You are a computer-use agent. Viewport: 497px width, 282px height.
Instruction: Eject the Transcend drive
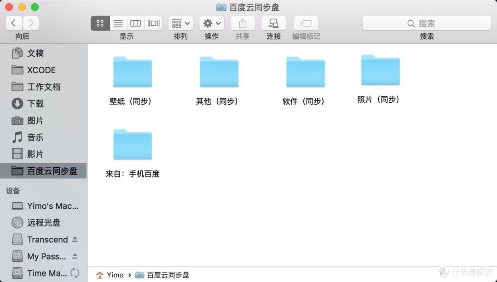click(x=75, y=239)
